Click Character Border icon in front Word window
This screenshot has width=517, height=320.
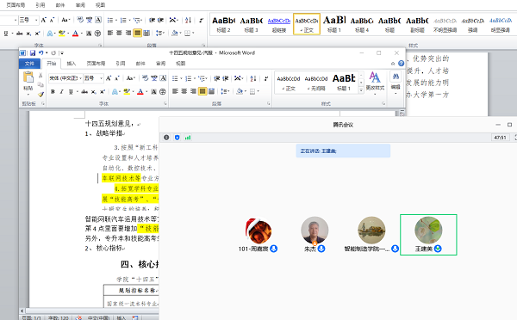163,78
